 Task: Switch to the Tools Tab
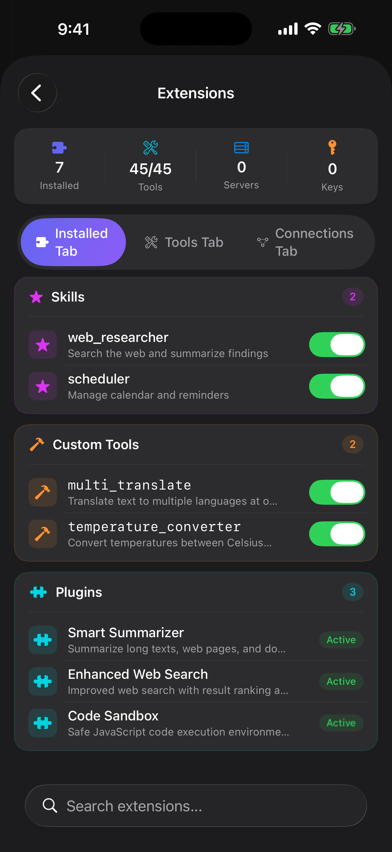(184, 242)
